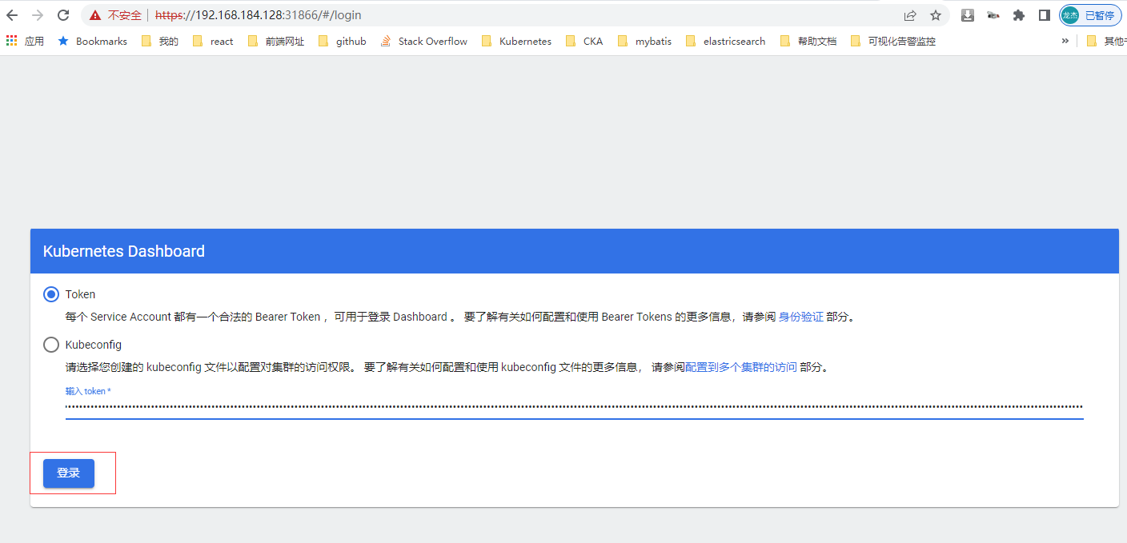Click the share page icon in address bar
Viewport: 1127px width, 543px height.
(x=910, y=15)
